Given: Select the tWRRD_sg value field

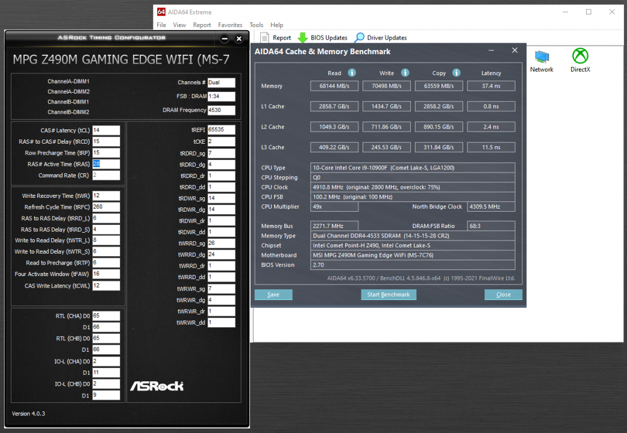Looking at the screenshot, I should 221,243.
